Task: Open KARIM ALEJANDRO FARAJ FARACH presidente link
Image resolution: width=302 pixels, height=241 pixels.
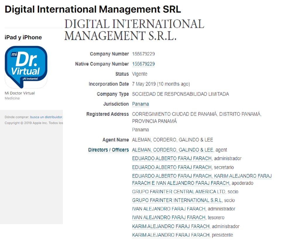Action: pyautogui.click(x=171, y=235)
